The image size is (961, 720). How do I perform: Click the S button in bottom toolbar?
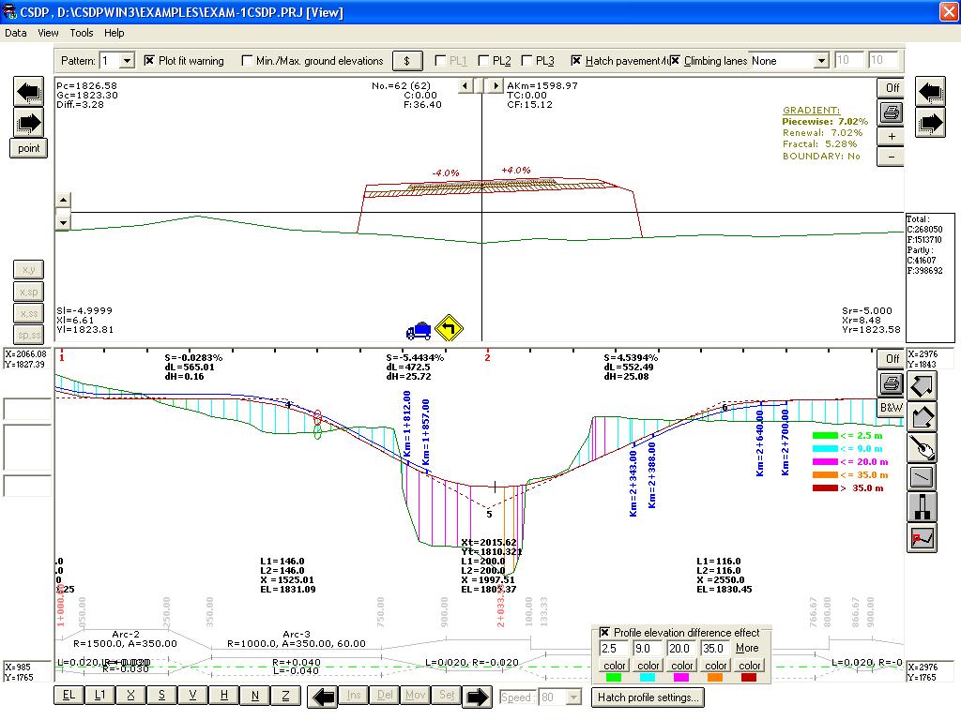161,695
